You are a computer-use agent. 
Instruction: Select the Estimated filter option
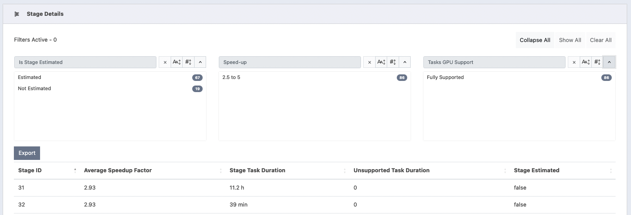point(30,77)
